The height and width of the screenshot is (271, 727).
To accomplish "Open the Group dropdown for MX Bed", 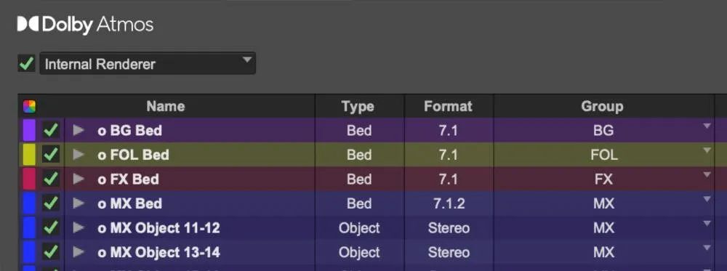I will (x=707, y=199).
